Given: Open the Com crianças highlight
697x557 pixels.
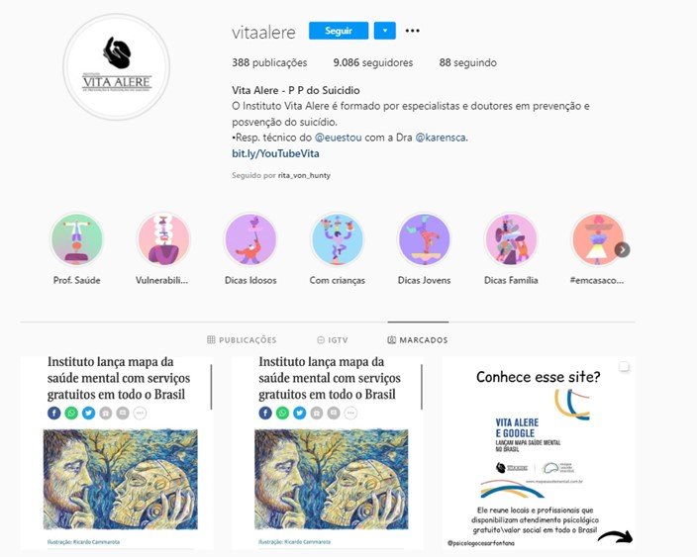Looking at the screenshot, I should pos(338,239).
